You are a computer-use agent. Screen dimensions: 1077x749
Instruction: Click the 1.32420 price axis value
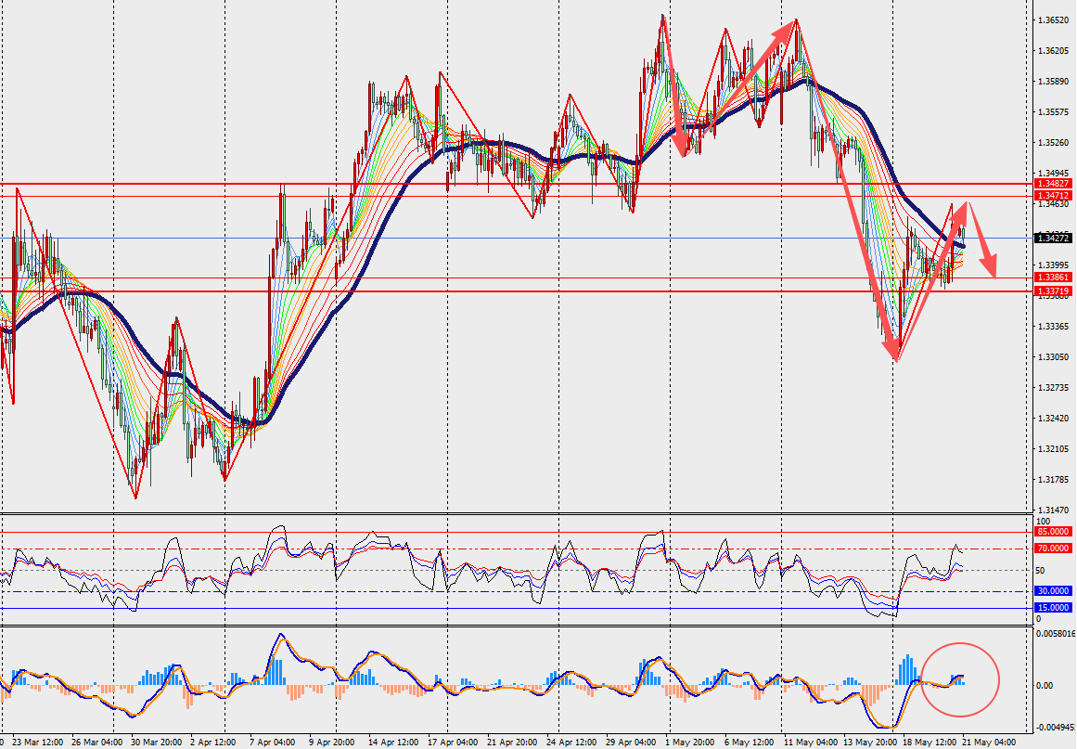click(x=1054, y=419)
